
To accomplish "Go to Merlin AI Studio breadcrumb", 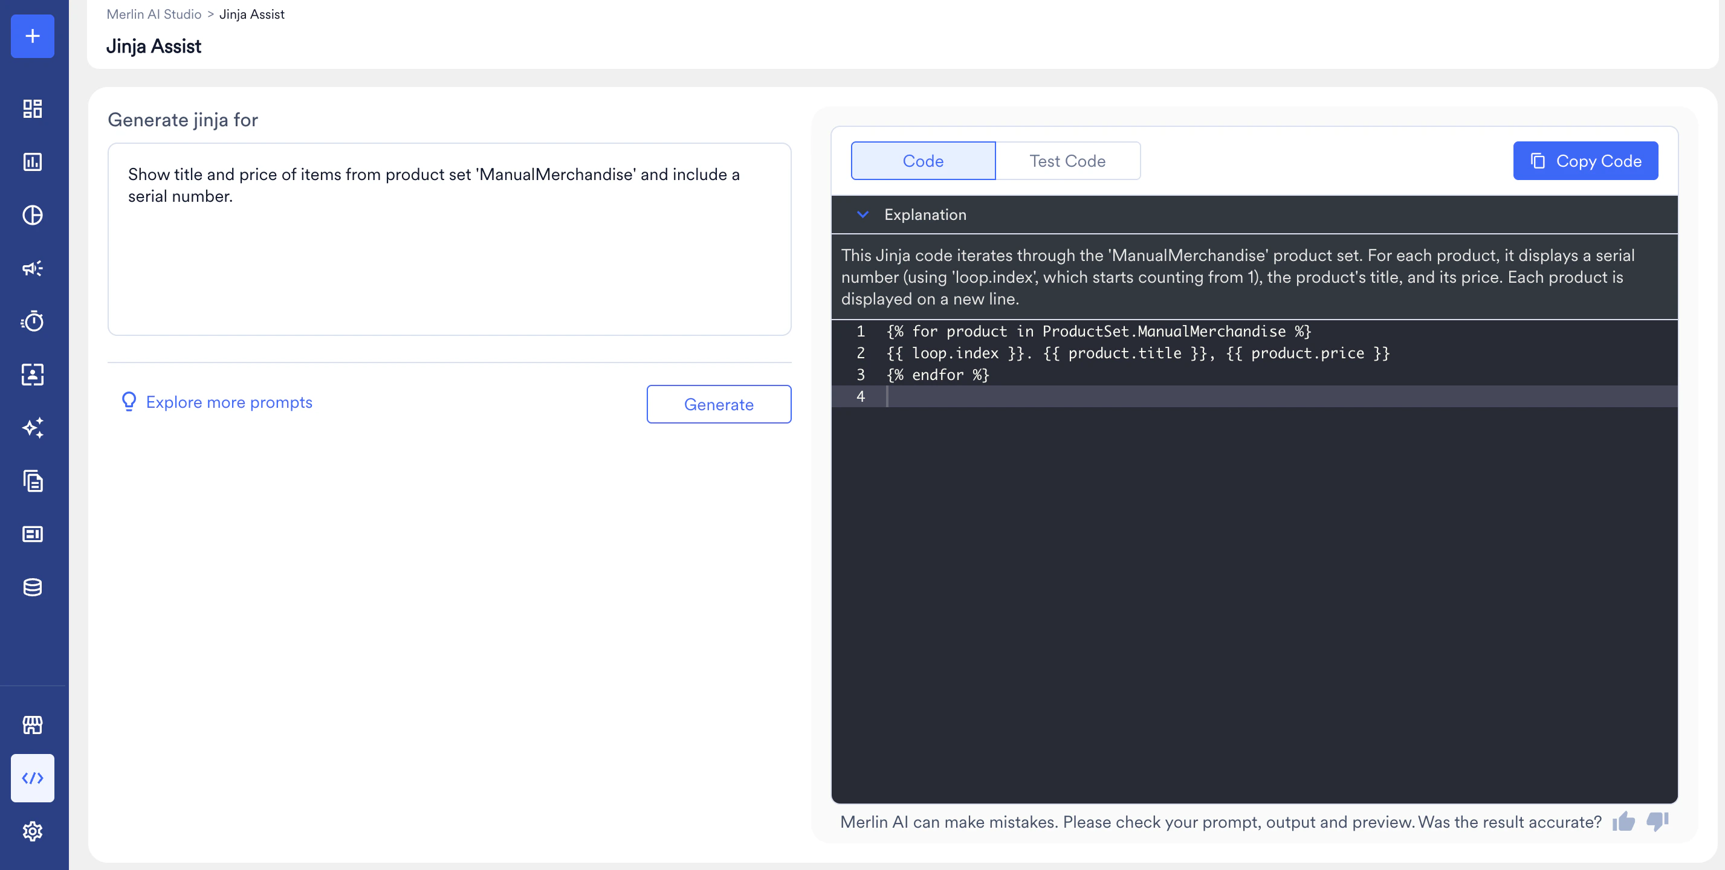I will (x=154, y=14).
